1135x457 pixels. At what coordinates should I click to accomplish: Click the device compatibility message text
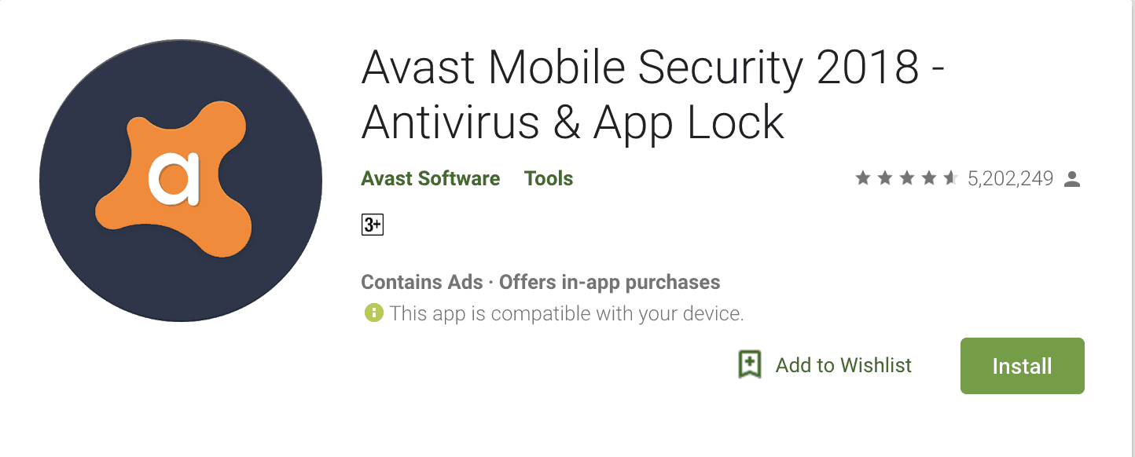pos(566,314)
